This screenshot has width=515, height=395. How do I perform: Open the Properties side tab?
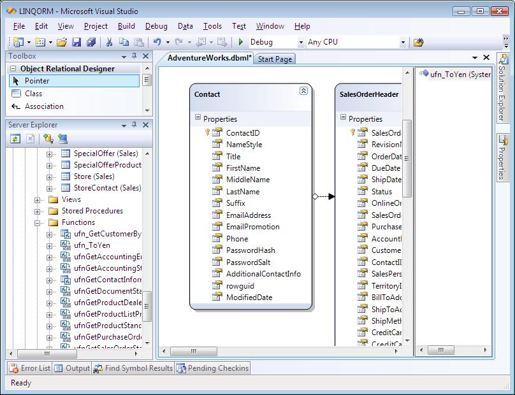click(x=502, y=157)
